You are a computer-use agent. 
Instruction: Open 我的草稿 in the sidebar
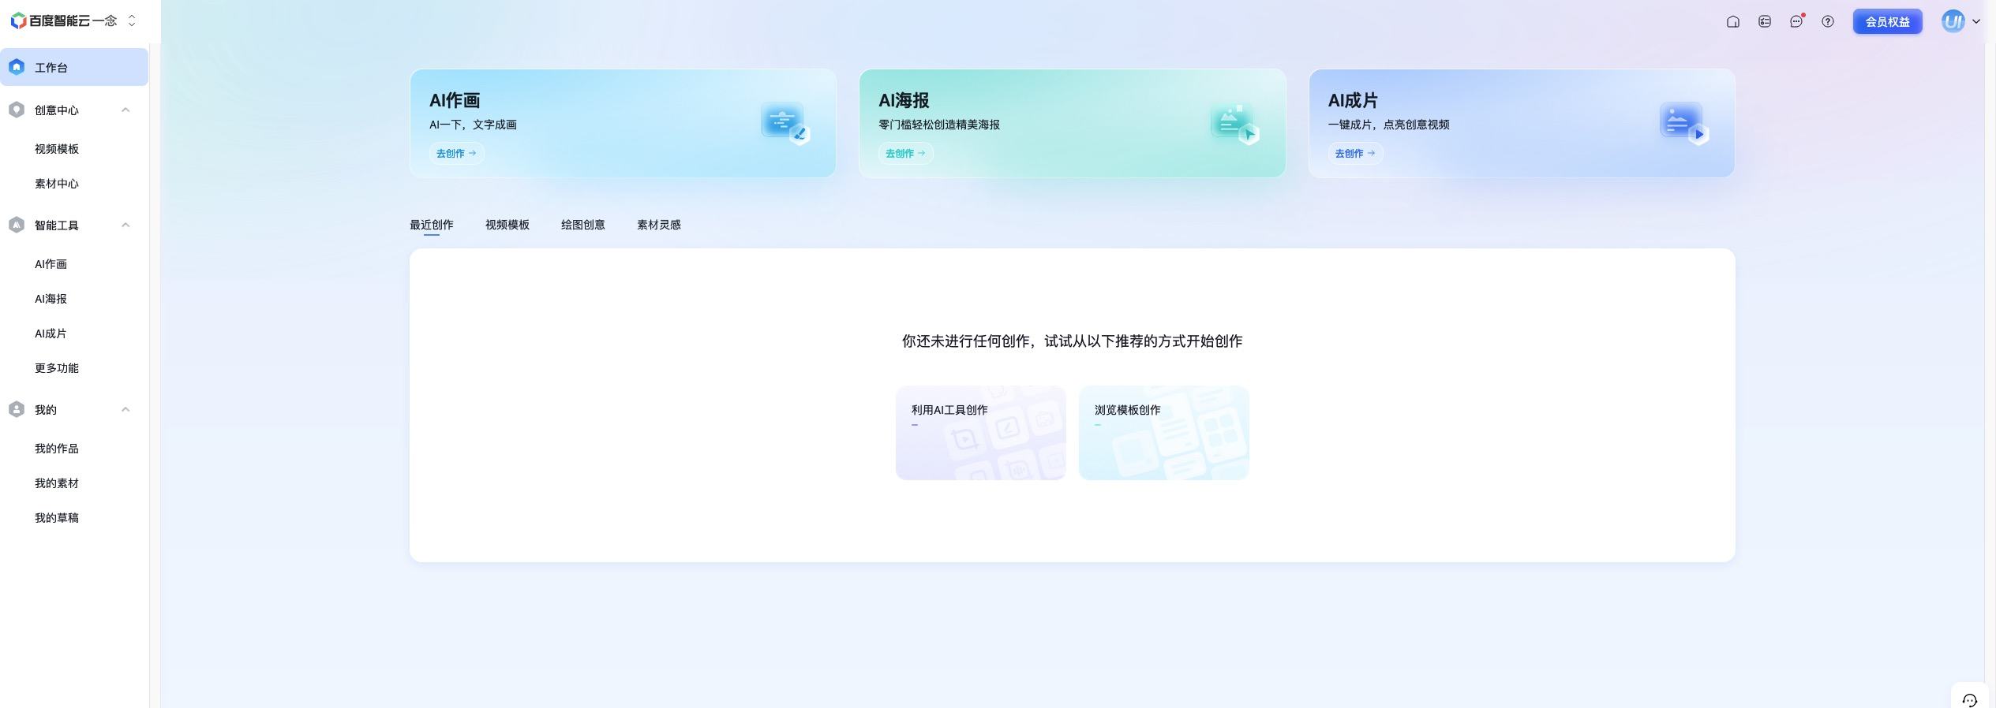click(57, 518)
